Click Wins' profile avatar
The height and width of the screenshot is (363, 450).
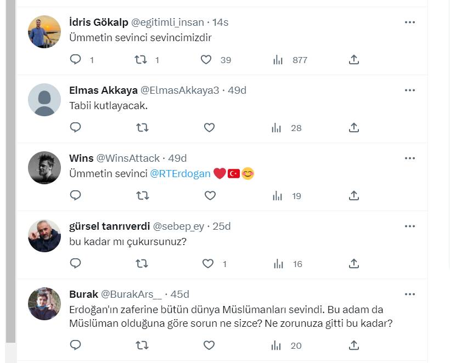(44, 168)
